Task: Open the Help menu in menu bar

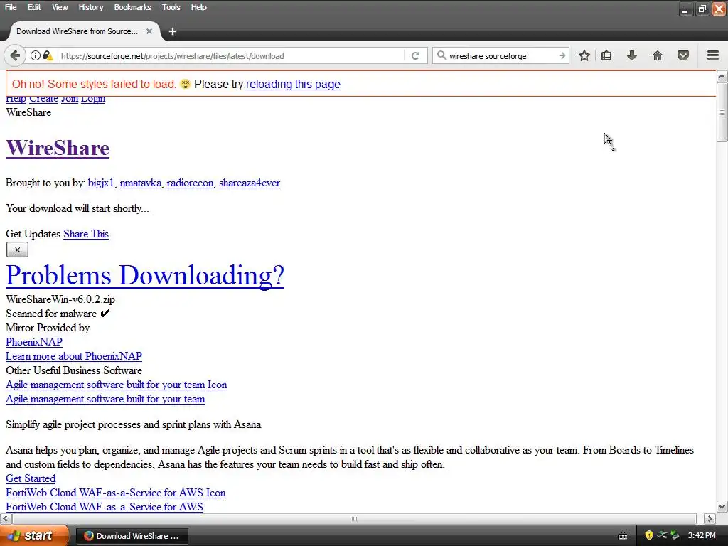Action: pos(199,7)
